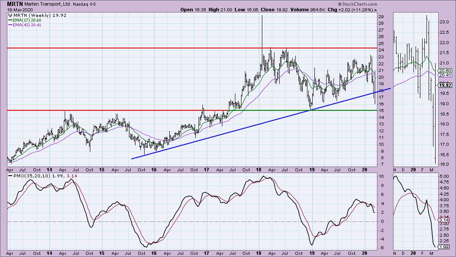The width and height of the screenshot is (456, 257).
Task: Click the -6 label on the PMO axis
Action: pyautogui.click(x=381, y=248)
